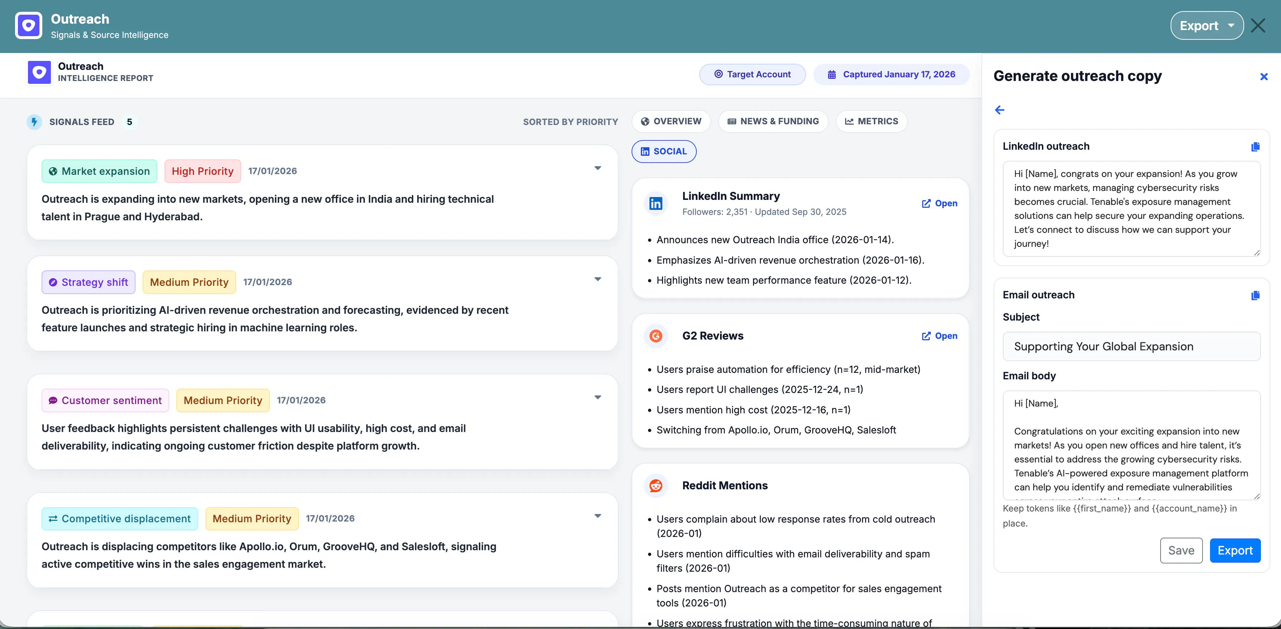Switch to the News & Funding tab

773,121
